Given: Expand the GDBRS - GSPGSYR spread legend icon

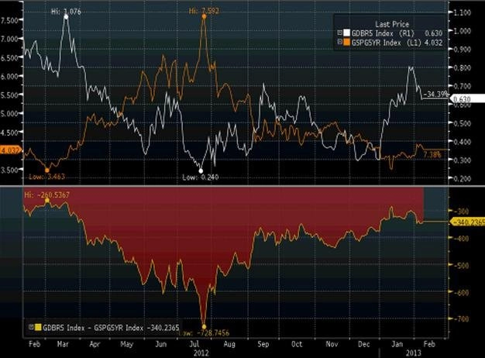Looking at the screenshot, I should point(31,327).
